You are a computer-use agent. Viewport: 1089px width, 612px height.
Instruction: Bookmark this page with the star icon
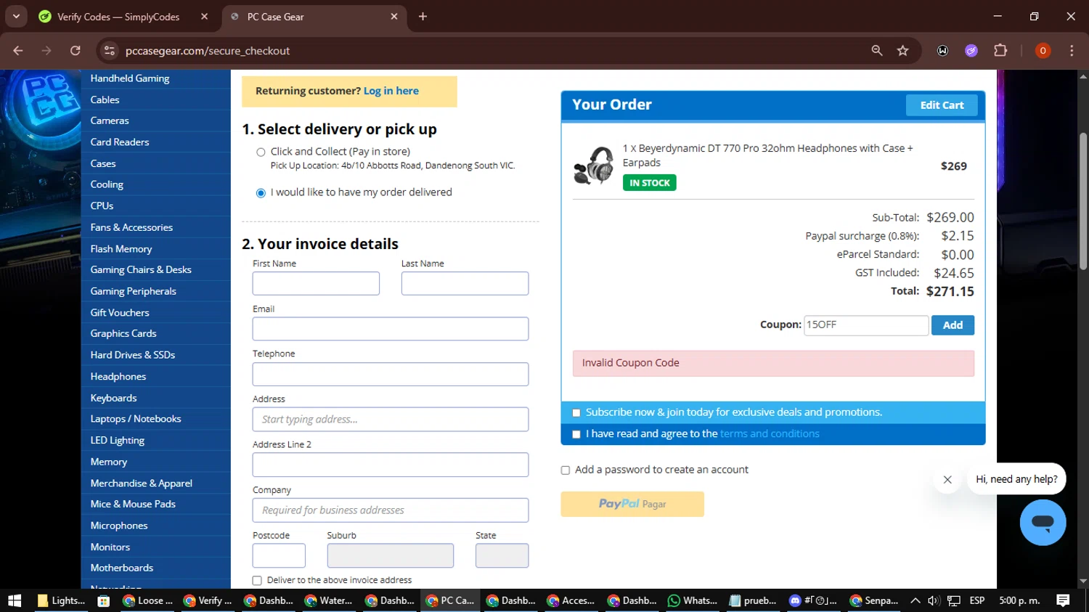(902, 51)
